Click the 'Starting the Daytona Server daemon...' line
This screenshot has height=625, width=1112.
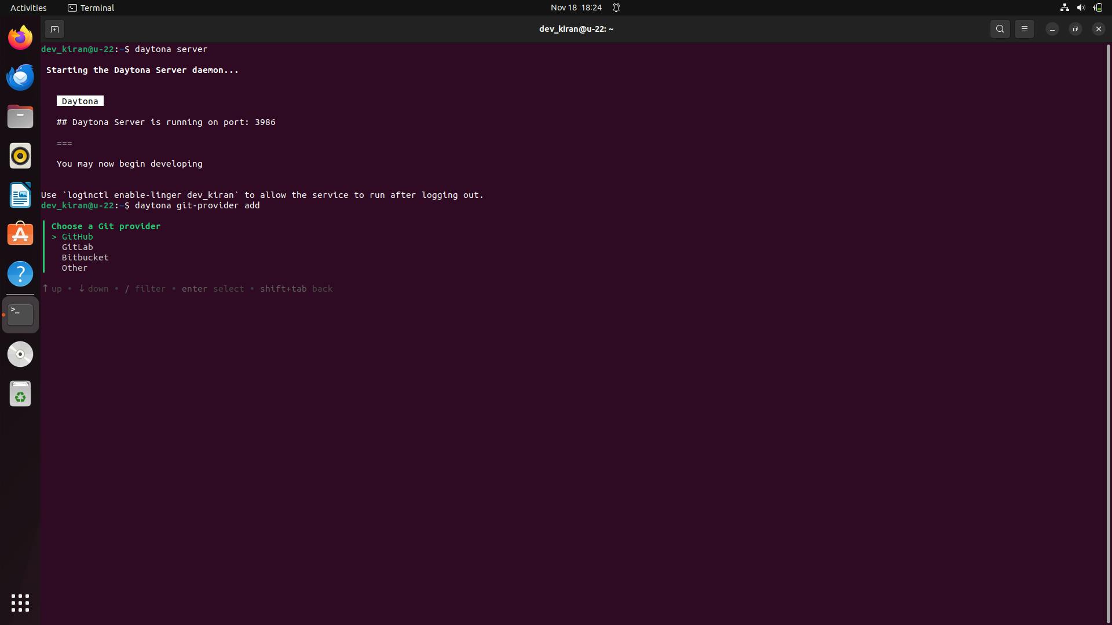pos(142,70)
